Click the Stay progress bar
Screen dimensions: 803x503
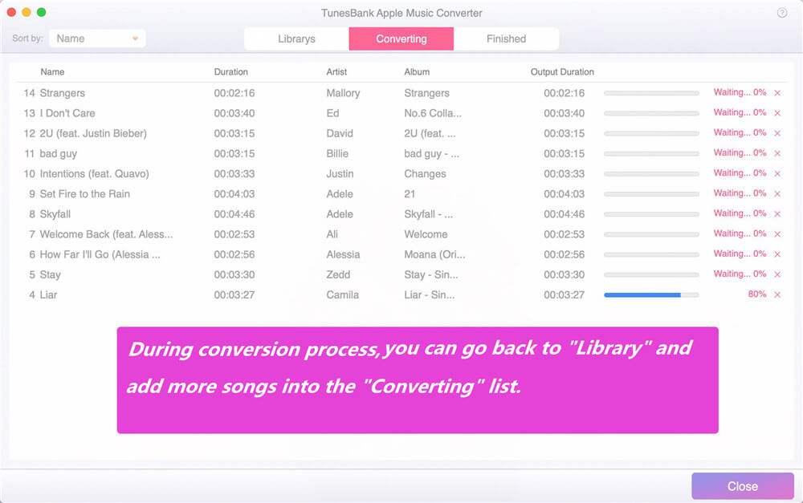(x=651, y=275)
